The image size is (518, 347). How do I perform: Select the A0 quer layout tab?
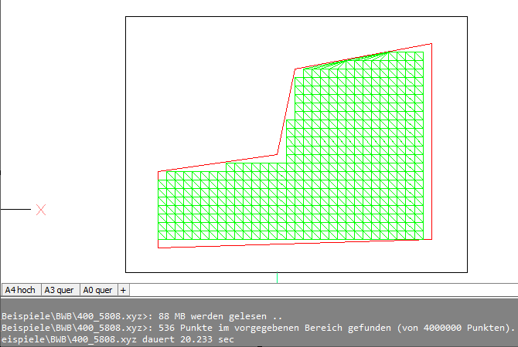tap(97, 290)
